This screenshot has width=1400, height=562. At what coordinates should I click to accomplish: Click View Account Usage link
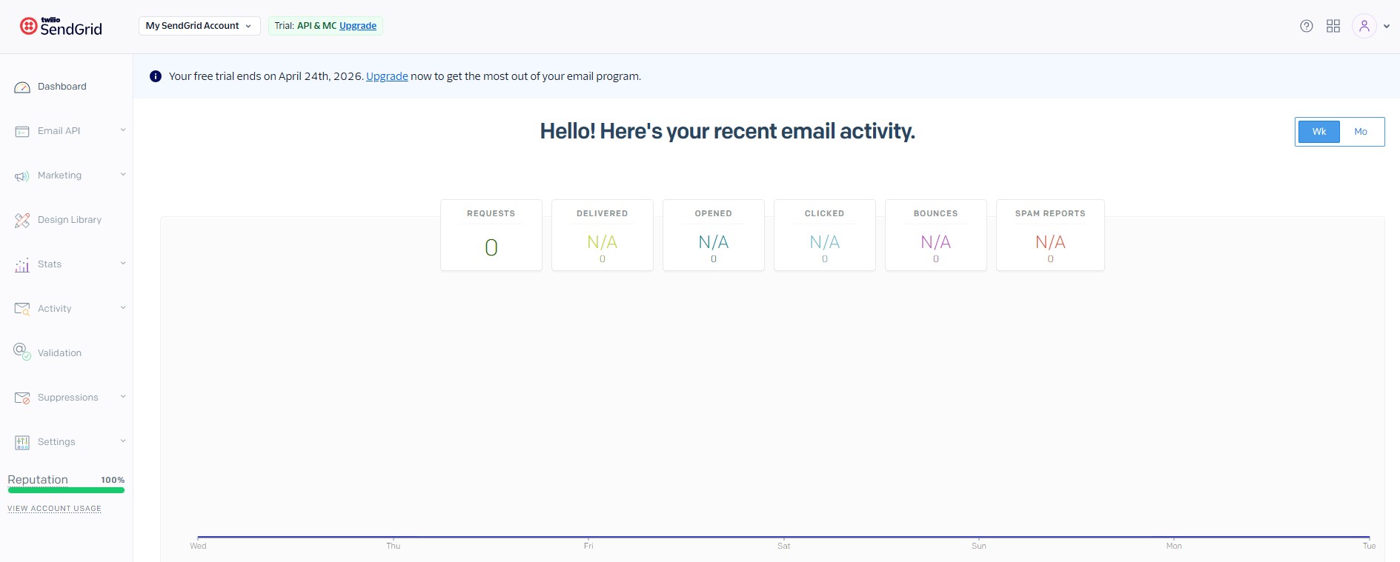54,509
